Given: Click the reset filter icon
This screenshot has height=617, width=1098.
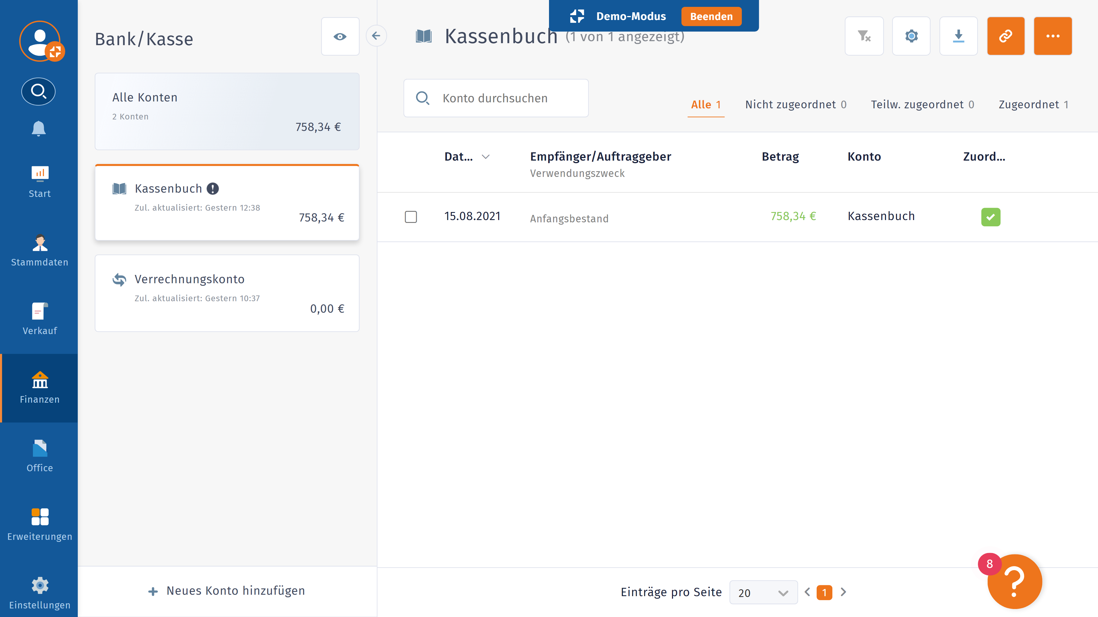Looking at the screenshot, I should tap(864, 36).
